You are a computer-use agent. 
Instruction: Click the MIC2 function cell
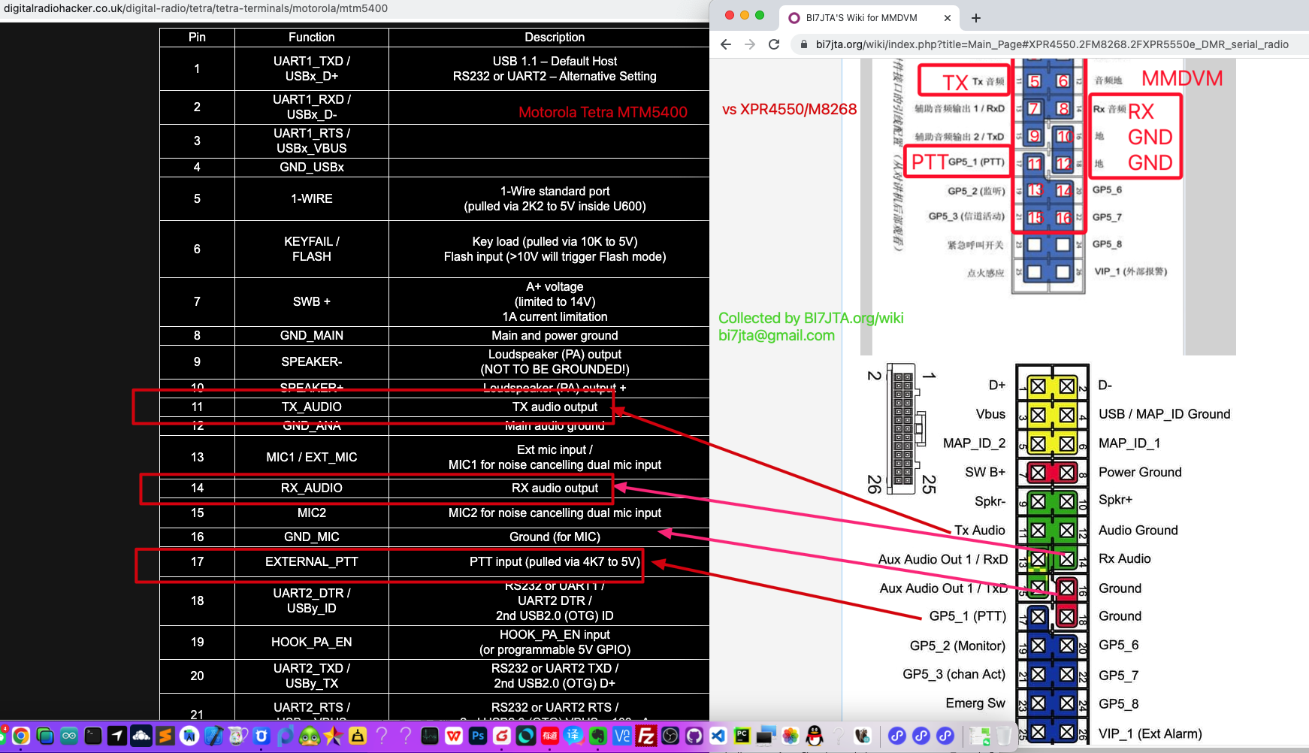(x=311, y=513)
